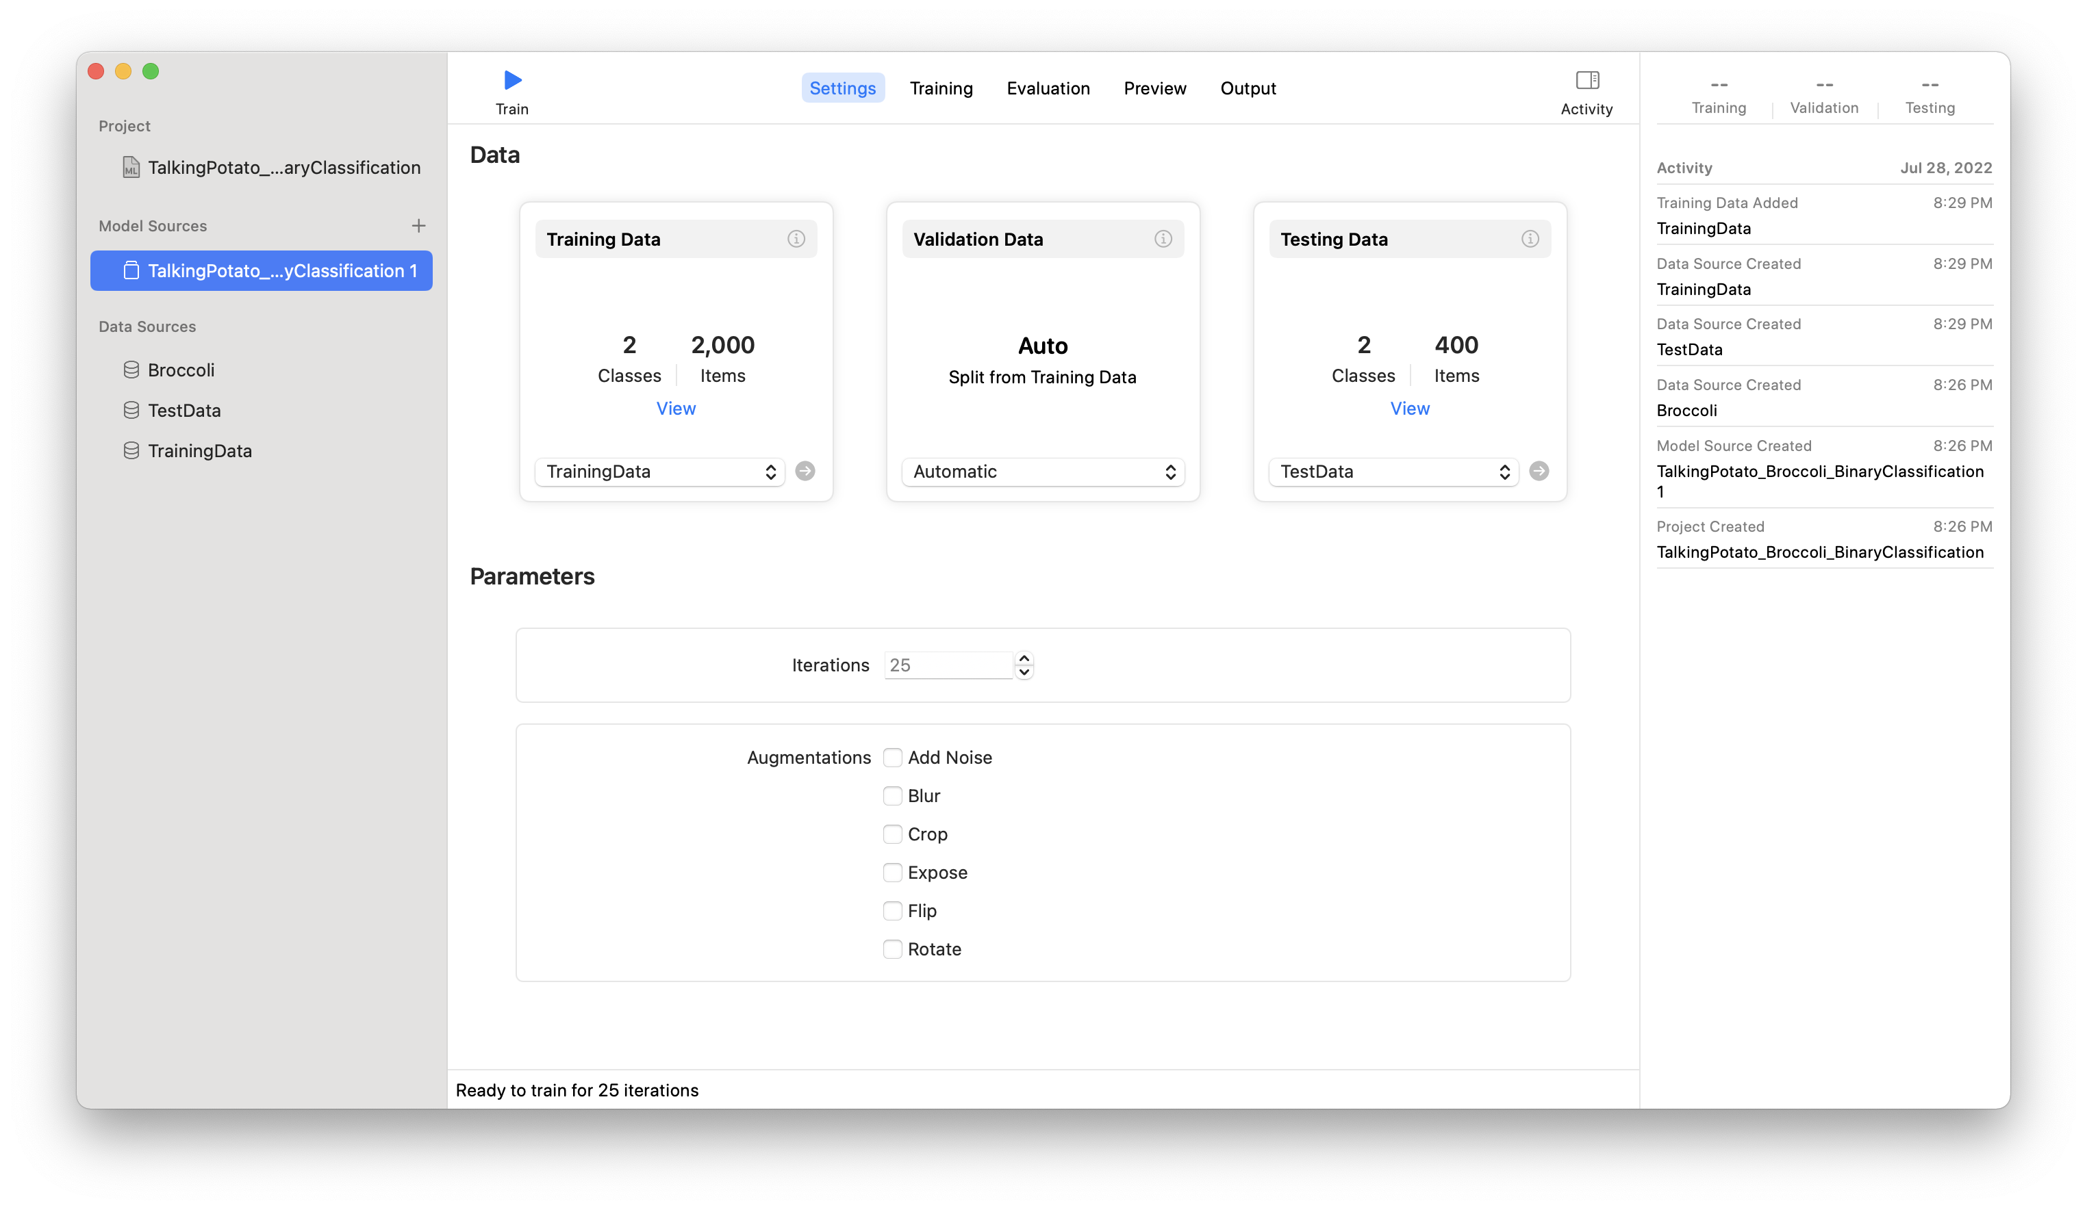Add a new model source with plus

[418, 226]
